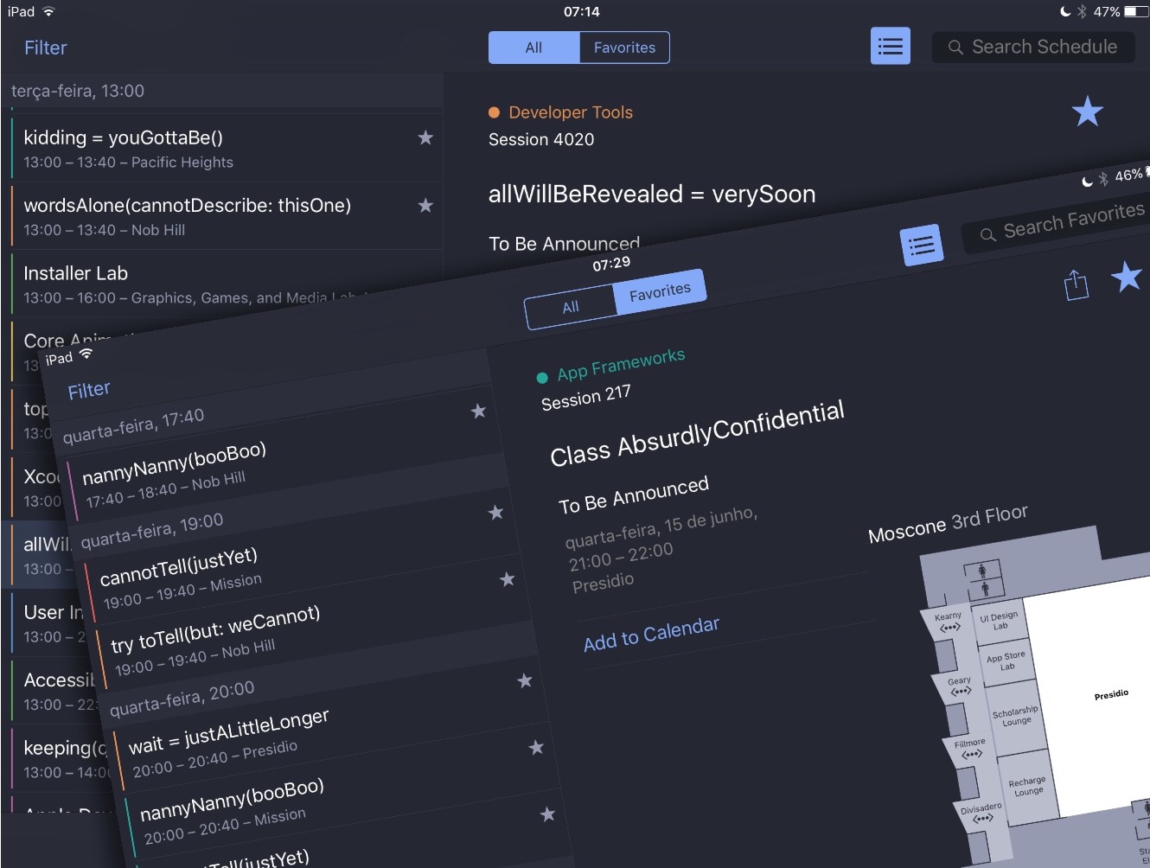This screenshot has height=868, width=1150.
Task: Click Add to Calendar link
Action: (651, 634)
